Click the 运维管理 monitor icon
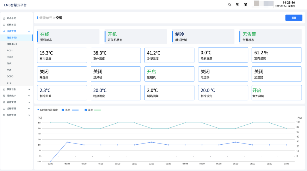This screenshot has width=307, height=171. (x=4, y=109)
